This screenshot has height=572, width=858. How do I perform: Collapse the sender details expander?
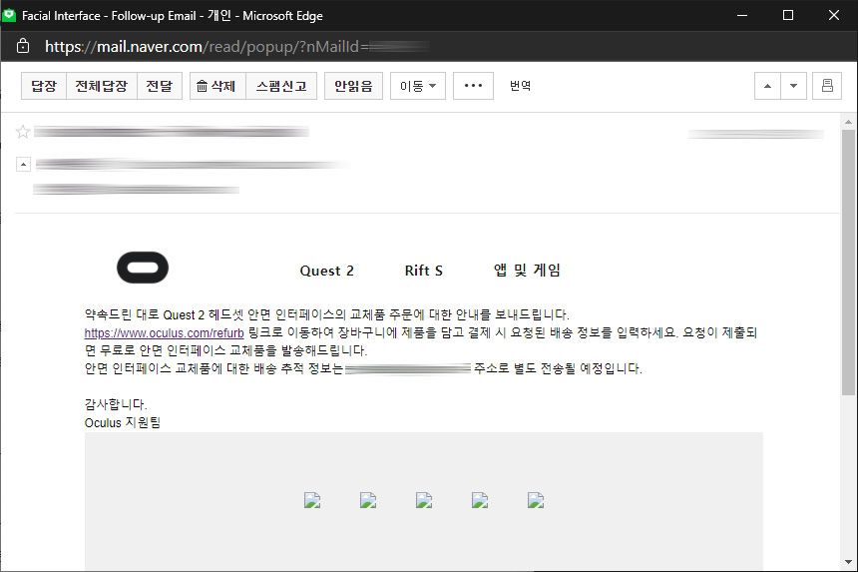tap(23, 164)
